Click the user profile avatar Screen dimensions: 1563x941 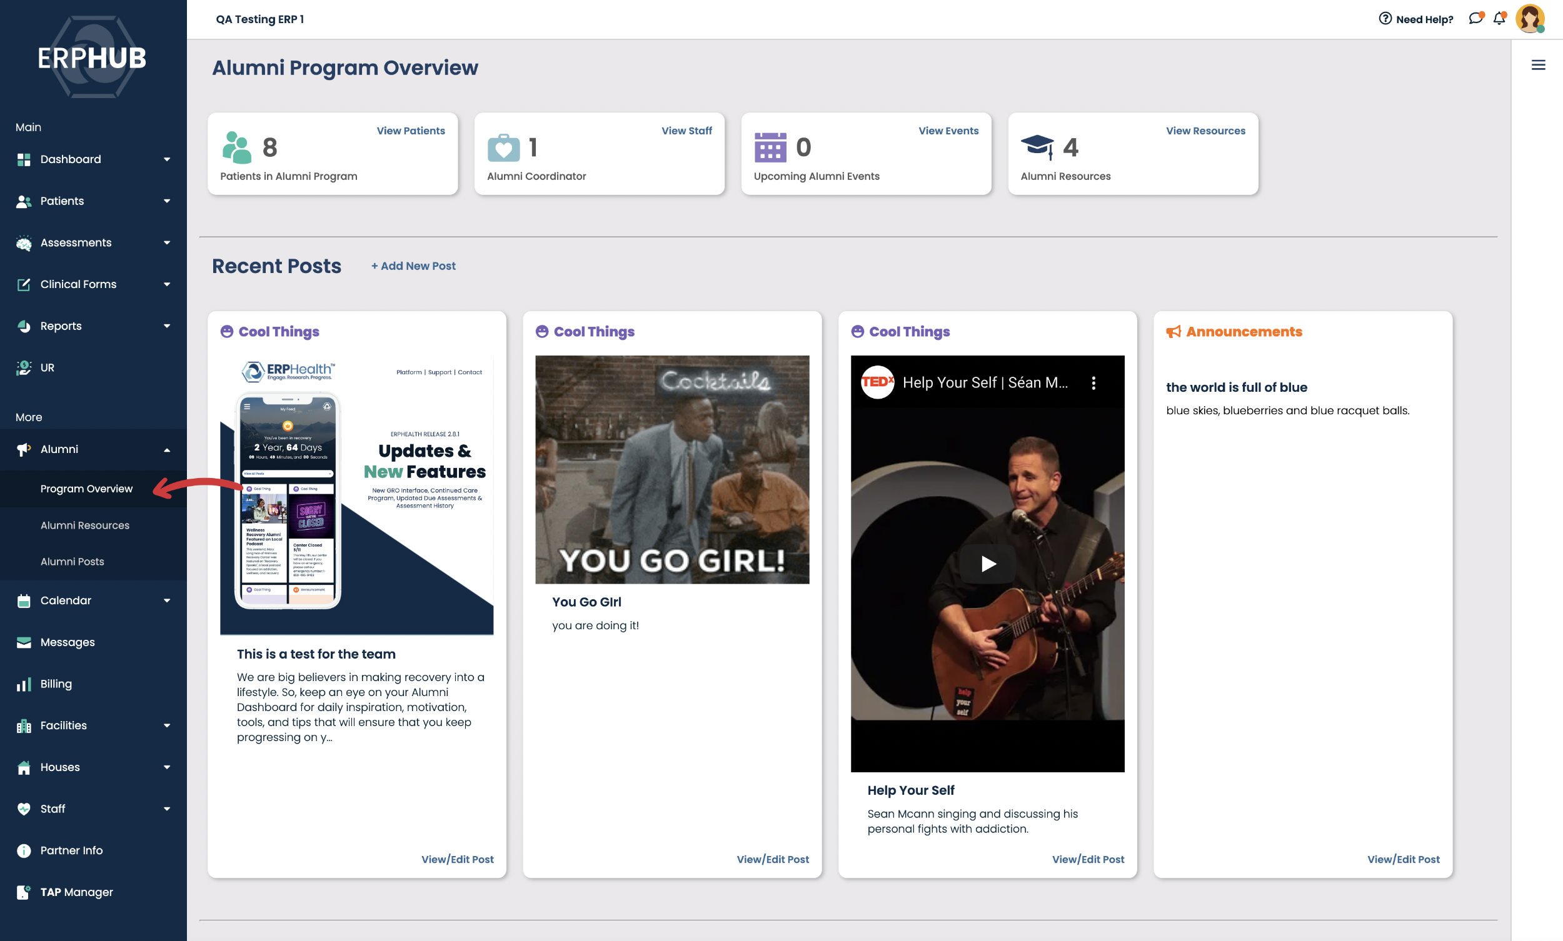tap(1529, 18)
